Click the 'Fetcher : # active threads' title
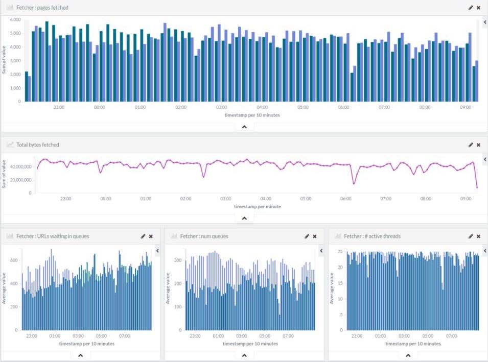Viewport: 488px width, 362px height. pos(372,236)
